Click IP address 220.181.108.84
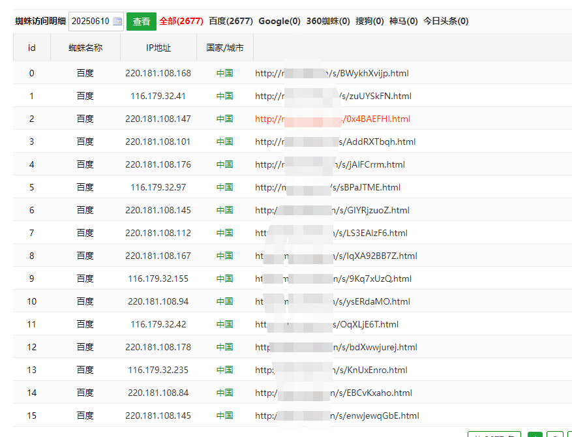 point(158,393)
